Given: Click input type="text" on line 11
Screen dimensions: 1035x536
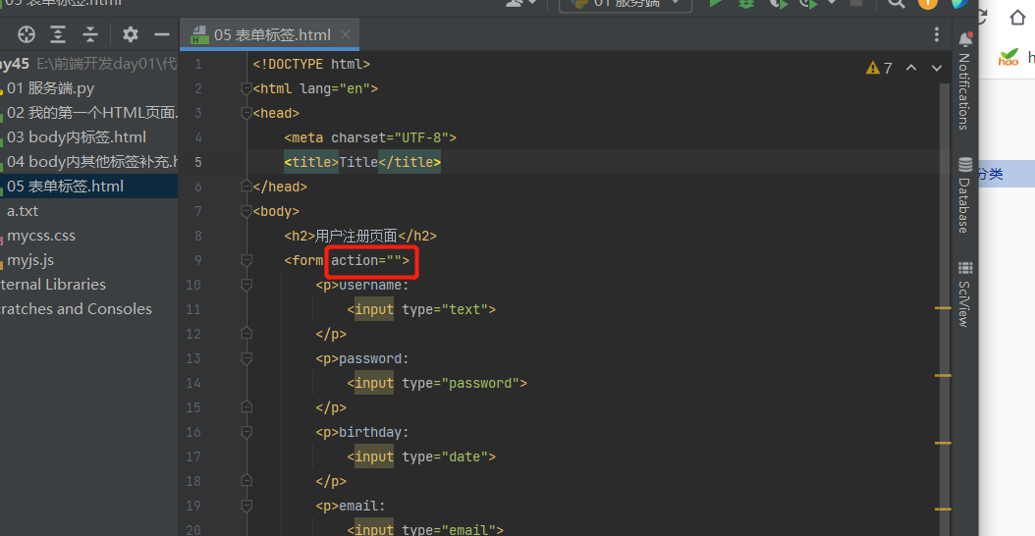Looking at the screenshot, I should [421, 309].
